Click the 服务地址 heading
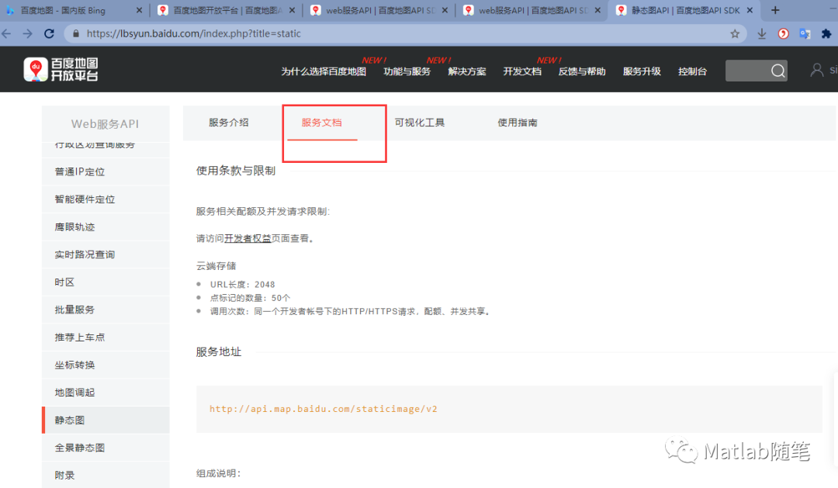This screenshot has width=838, height=488. click(219, 352)
